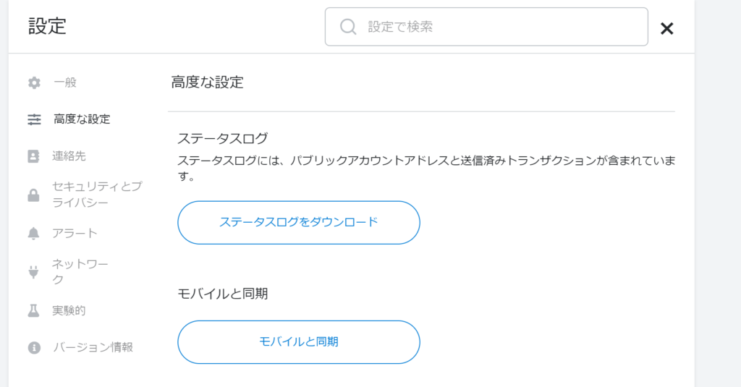
Task: Click the sliders icon for Advanced settings
Action: (x=34, y=119)
